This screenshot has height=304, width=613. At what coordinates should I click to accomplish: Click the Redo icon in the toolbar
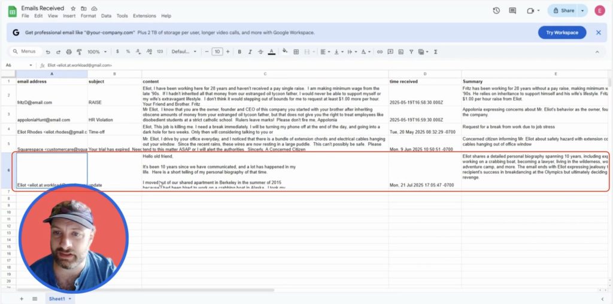(58, 52)
